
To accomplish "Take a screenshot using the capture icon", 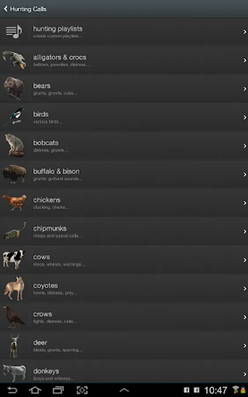I will point(82,390).
